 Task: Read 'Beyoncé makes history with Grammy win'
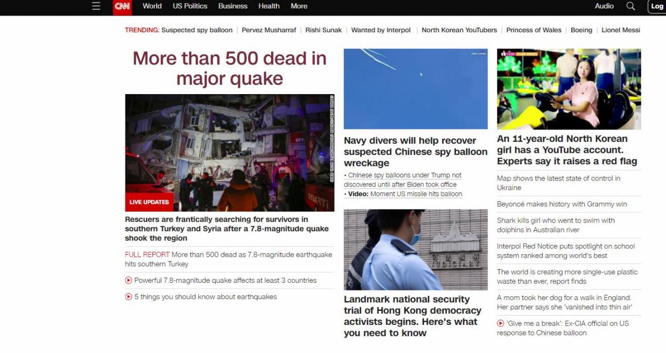click(x=562, y=204)
